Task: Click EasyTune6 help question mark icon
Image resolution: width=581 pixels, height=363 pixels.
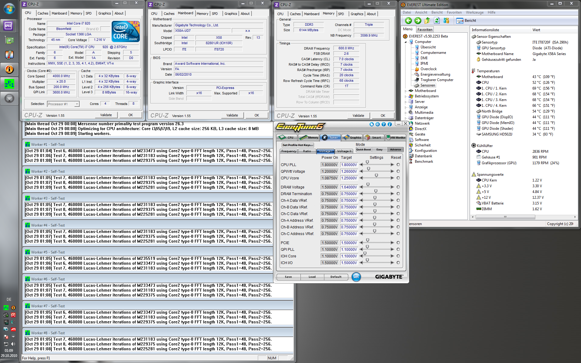Action: coord(384,124)
